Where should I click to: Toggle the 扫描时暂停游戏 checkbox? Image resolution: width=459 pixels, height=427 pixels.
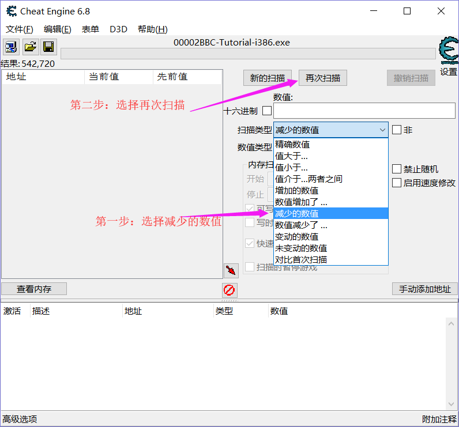tap(250, 267)
